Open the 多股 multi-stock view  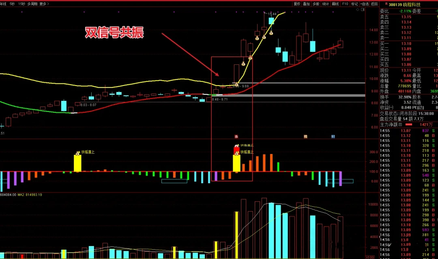[316, 4]
